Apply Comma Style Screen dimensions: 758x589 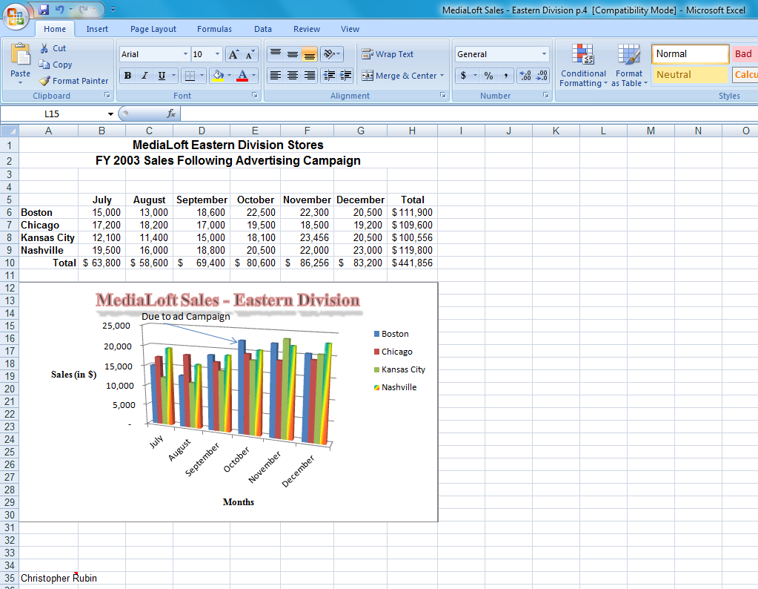(505, 76)
